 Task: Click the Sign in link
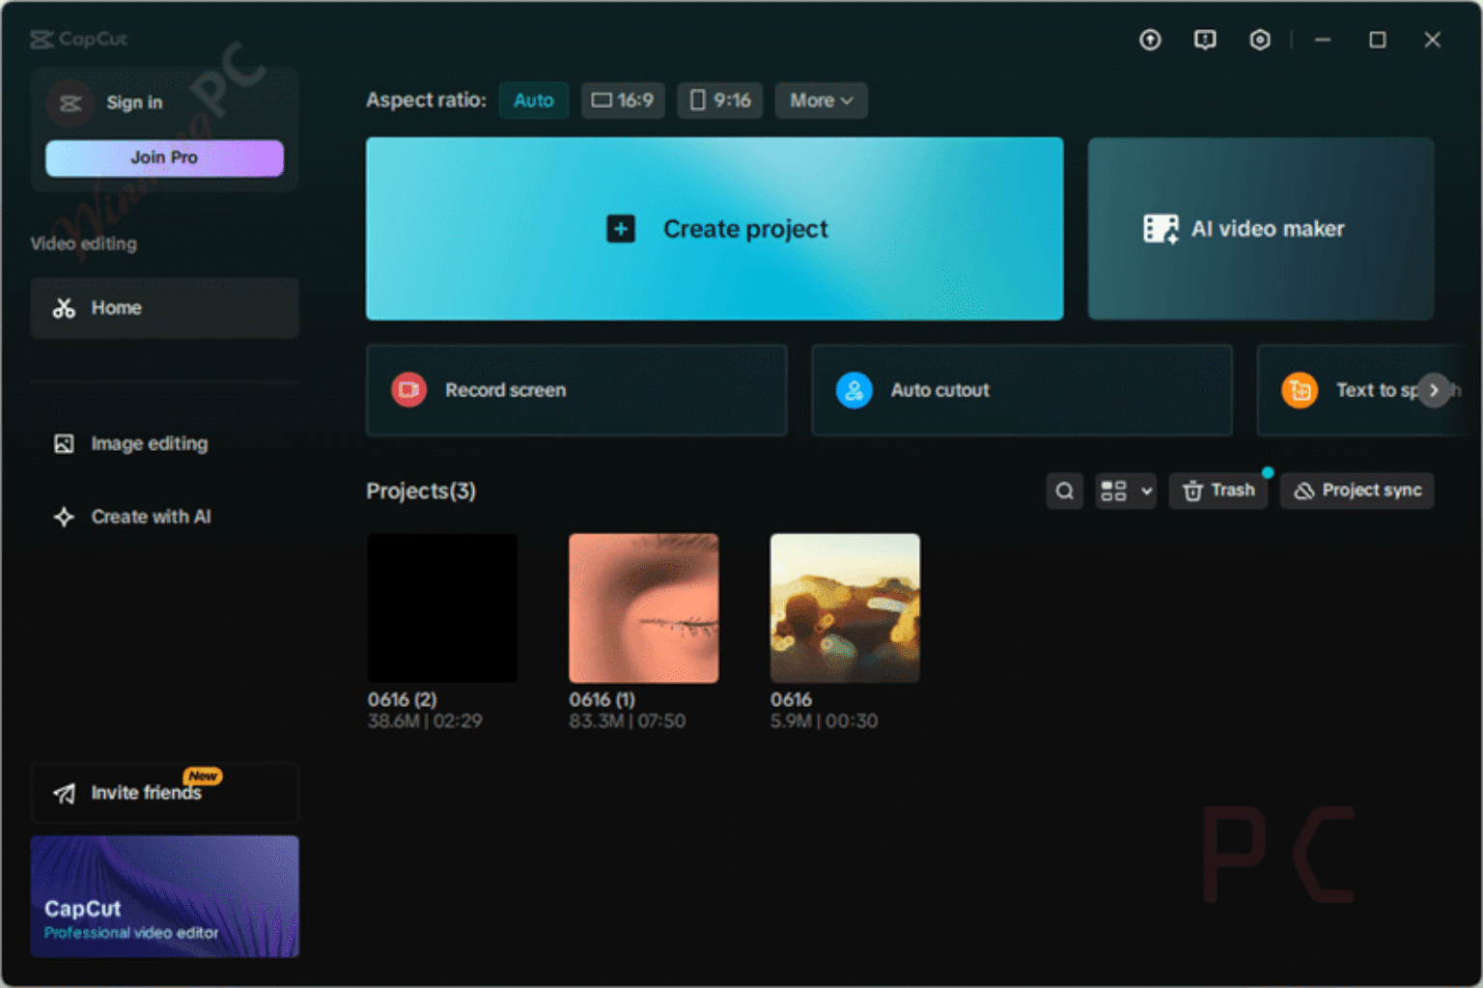[x=134, y=102]
